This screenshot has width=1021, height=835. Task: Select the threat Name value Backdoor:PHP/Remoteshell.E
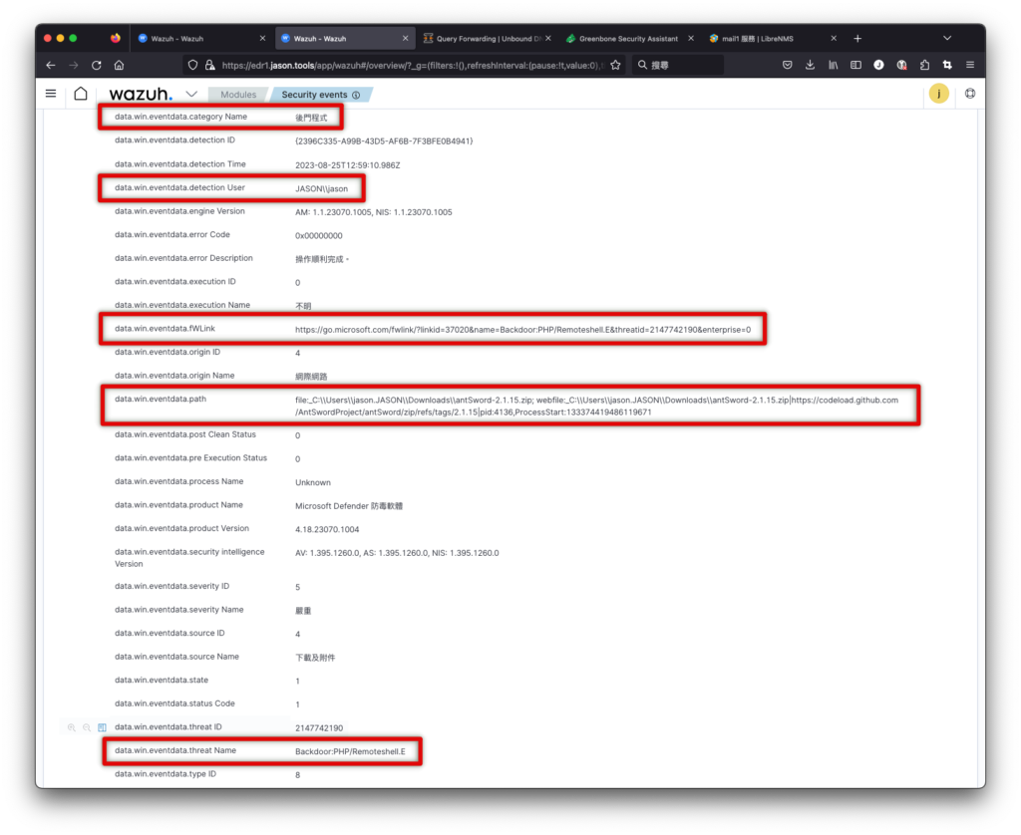click(x=350, y=751)
